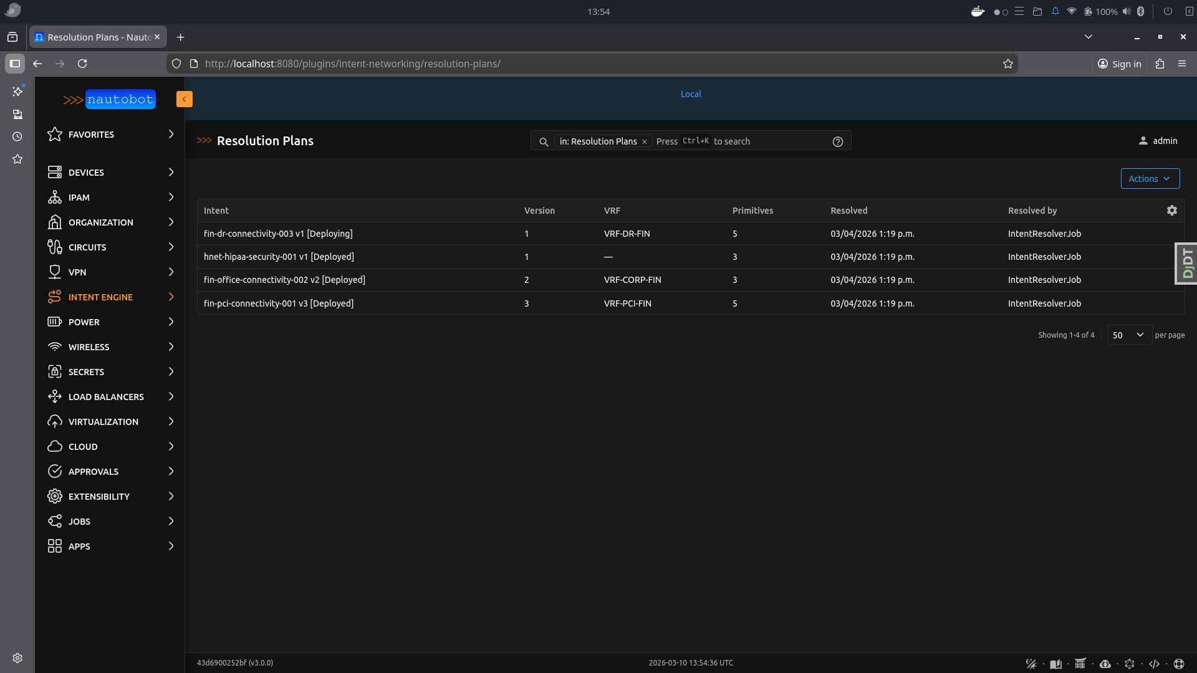Open fin-dr-connectivity-003 v1 intent link

point(278,234)
